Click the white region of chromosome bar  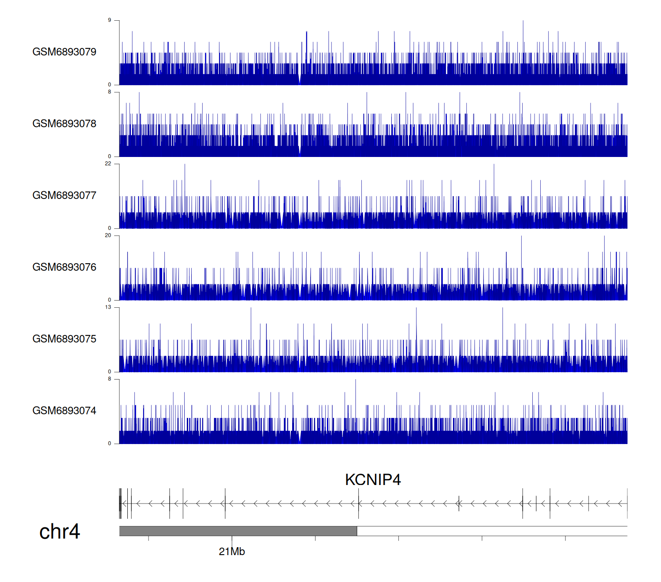point(491,531)
